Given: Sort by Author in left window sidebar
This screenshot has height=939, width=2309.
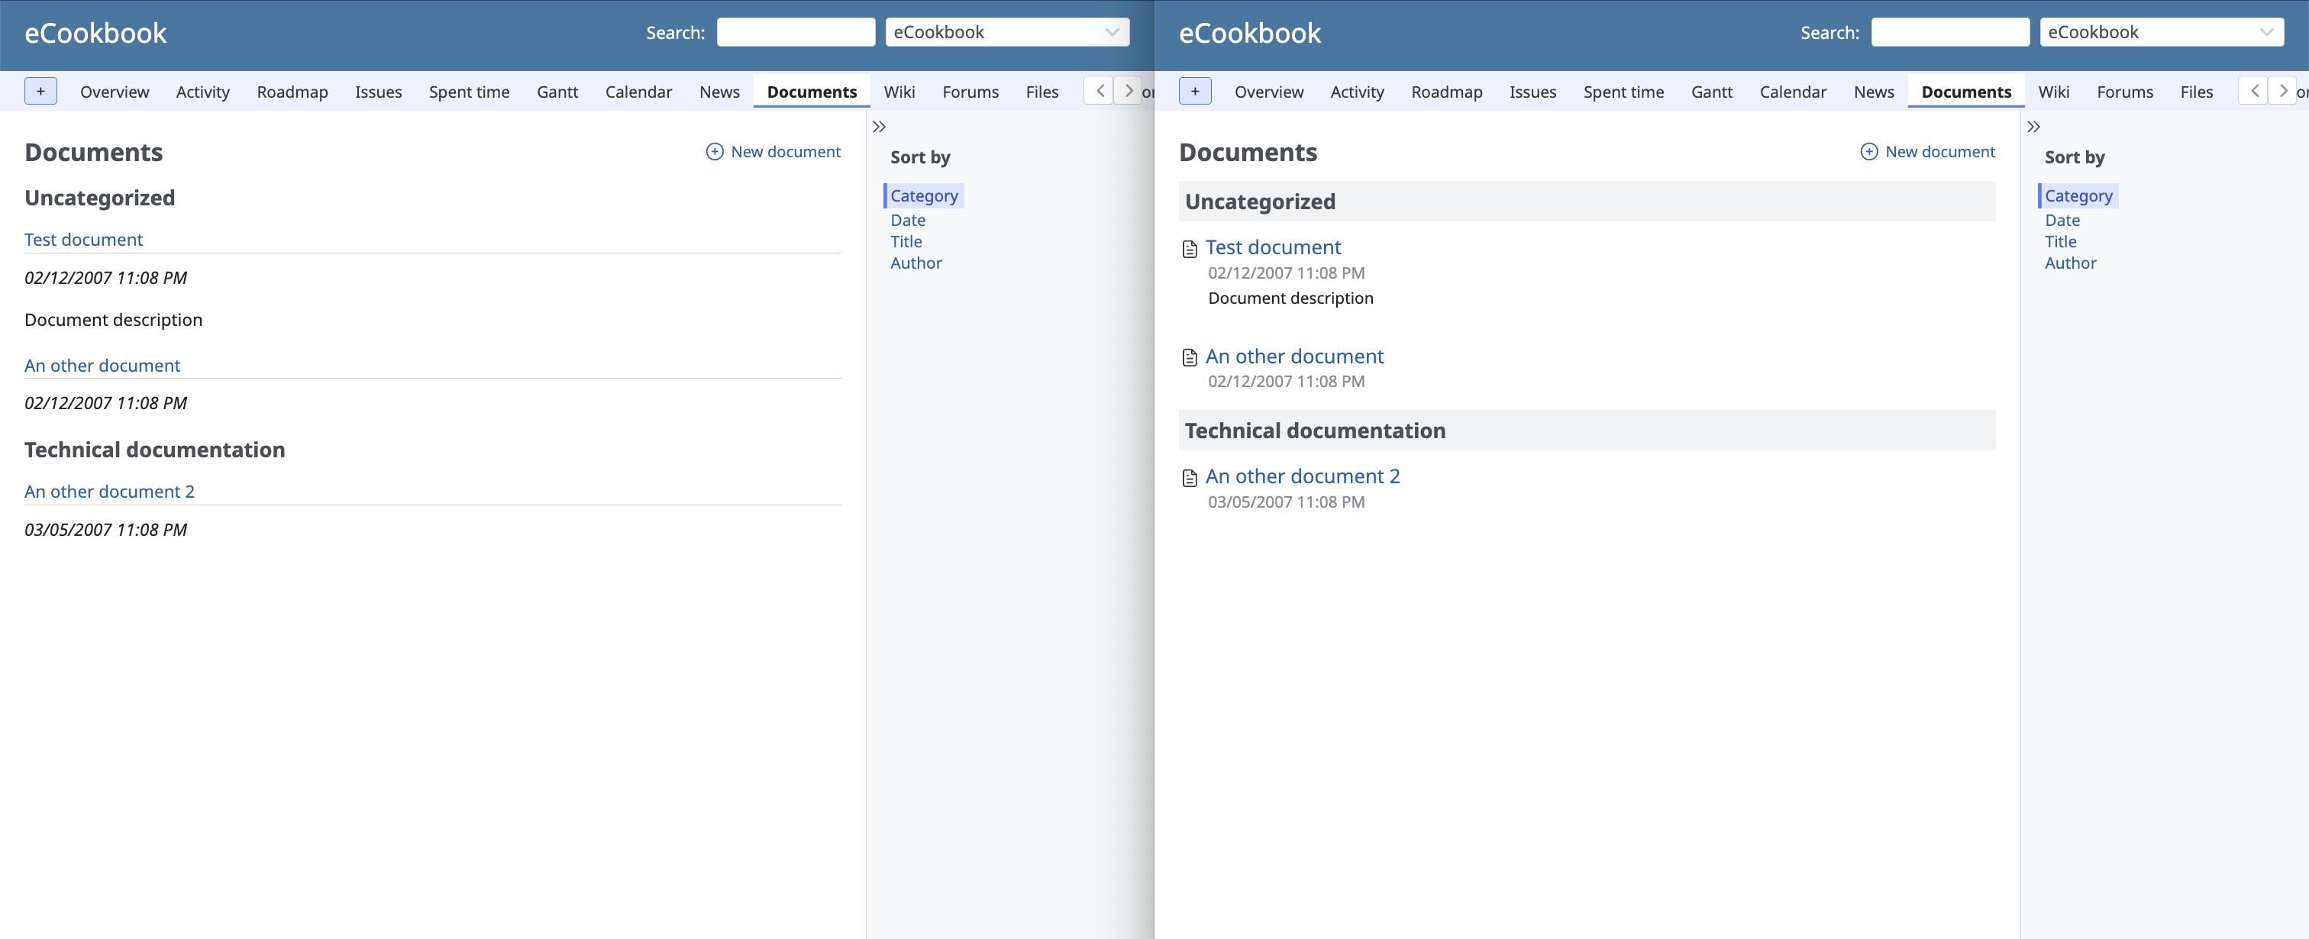Looking at the screenshot, I should pos(916,263).
